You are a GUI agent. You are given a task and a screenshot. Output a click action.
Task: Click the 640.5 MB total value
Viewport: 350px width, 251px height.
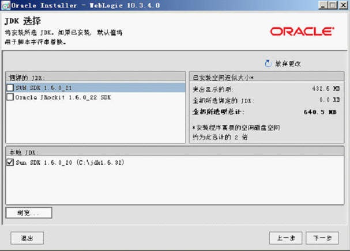click(x=320, y=112)
